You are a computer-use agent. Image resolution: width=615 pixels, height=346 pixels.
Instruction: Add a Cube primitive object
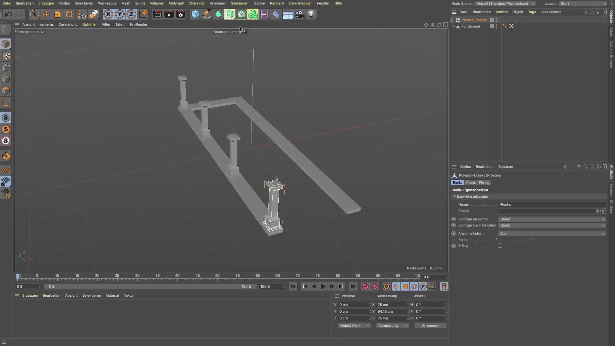[x=195, y=14]
